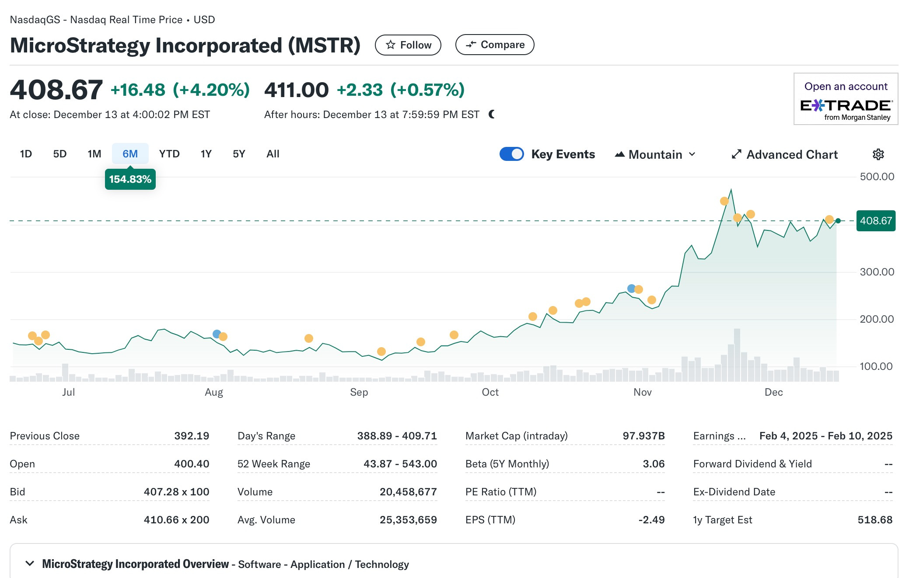Click the Day's Range label
The width and height of the screenshot is (909, 578).
(x=266, y=436)
